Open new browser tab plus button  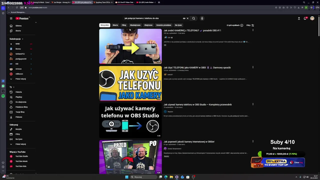coord(159,2)
